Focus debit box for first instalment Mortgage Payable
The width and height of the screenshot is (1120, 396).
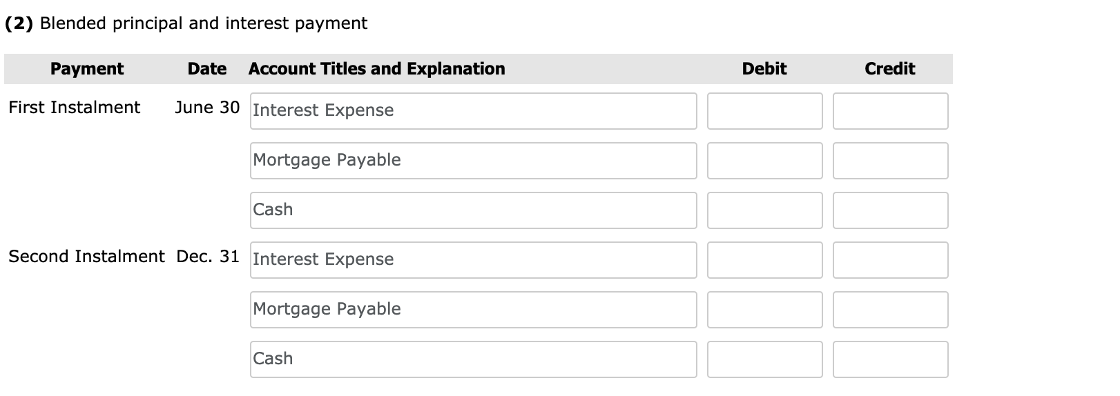coord(764,161)
